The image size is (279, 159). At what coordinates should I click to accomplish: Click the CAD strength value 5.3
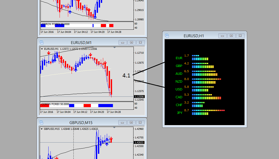[x=187, y=95]
